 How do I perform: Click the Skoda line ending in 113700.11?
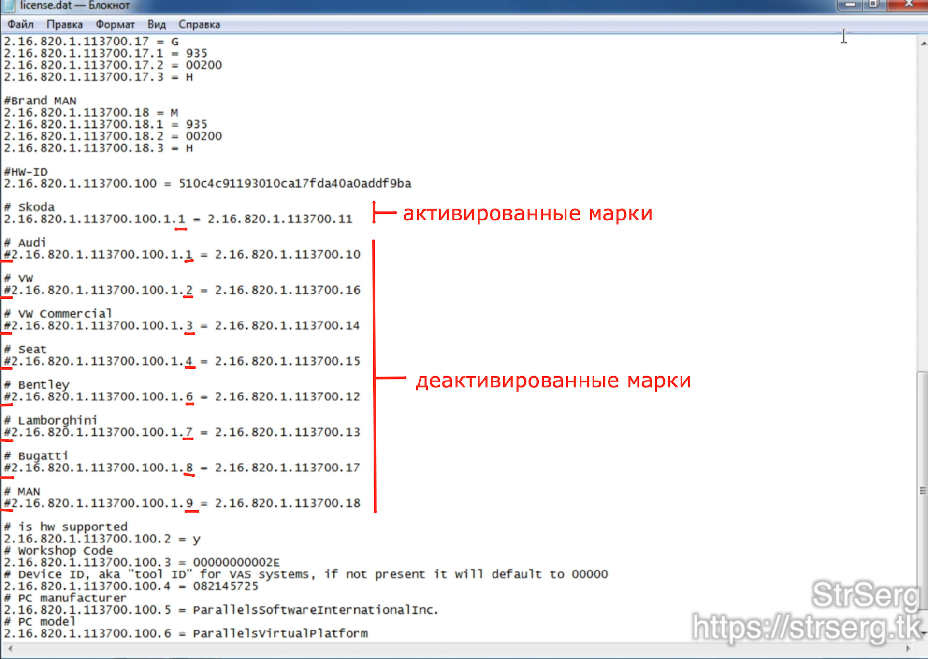click(x=178, y=219)
